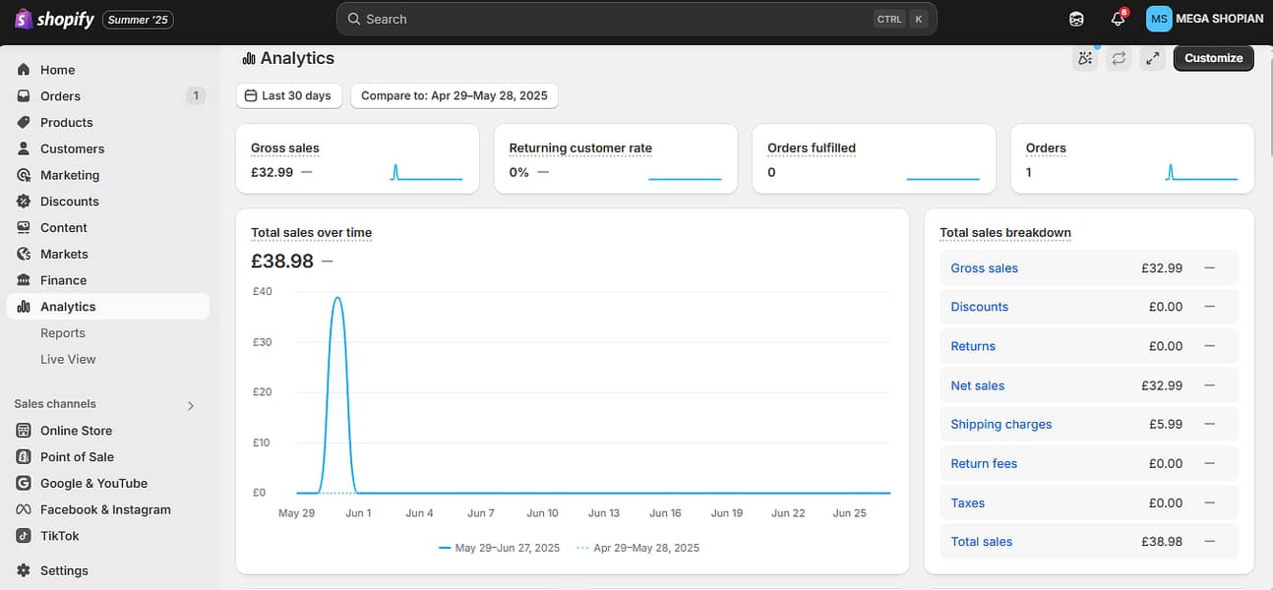Open the Net sales link
1273x590 pixels.
point(977,385)
